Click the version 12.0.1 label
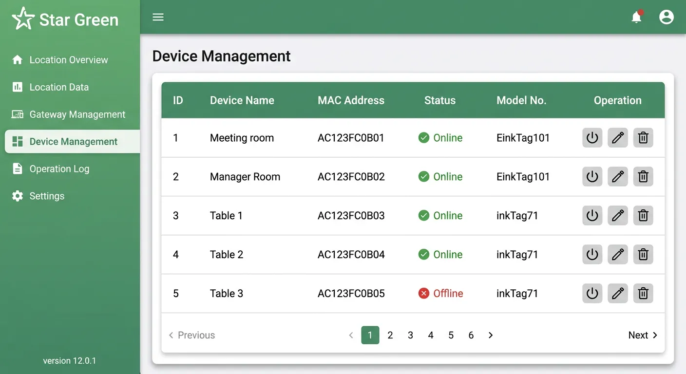 click(x=70, y=361)
